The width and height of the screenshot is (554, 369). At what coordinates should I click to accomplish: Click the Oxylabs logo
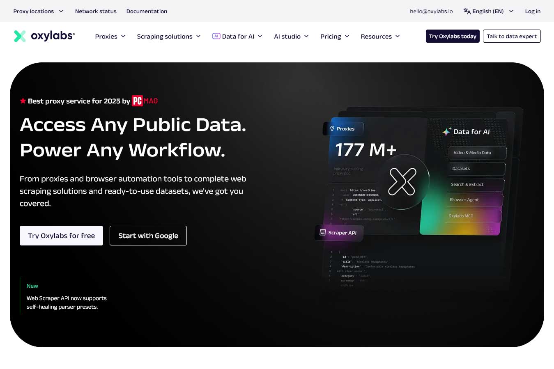pyautogui.click(x=44, y=36)
